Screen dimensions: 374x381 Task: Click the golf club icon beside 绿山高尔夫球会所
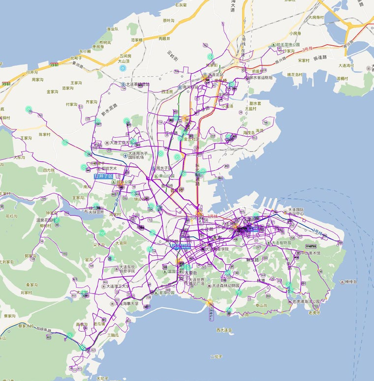[86, 210]
